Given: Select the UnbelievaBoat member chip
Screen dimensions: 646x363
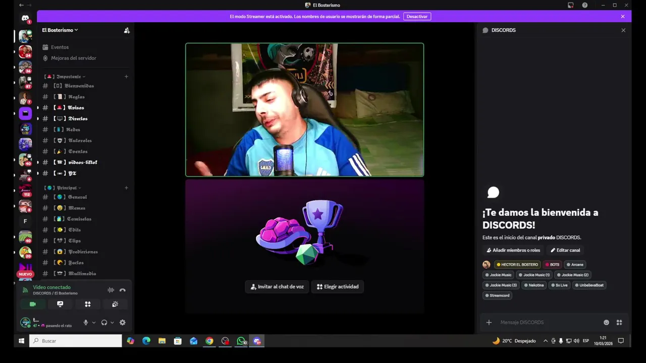Looking at the screenshot, I should 589,285.
